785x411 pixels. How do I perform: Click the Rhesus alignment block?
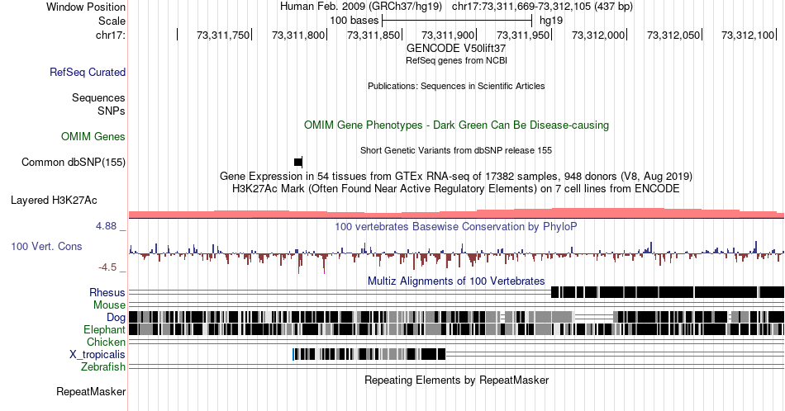tap(668, 292)
